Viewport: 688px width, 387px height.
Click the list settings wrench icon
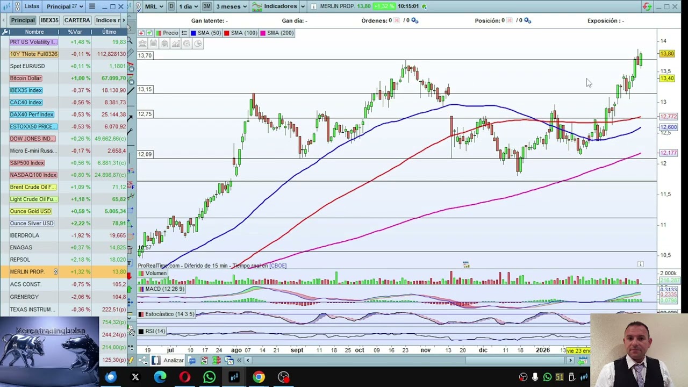coord(5,32)
